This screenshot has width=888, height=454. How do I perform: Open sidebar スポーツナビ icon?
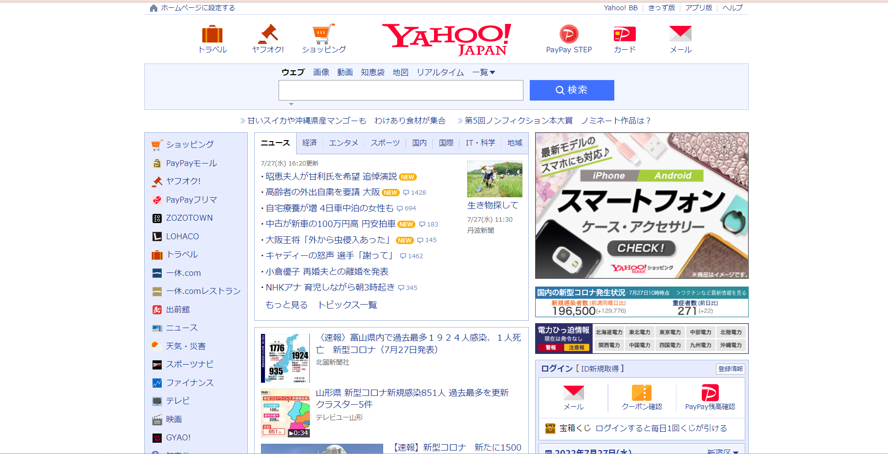pyautogui.click(x=157, y=365)
